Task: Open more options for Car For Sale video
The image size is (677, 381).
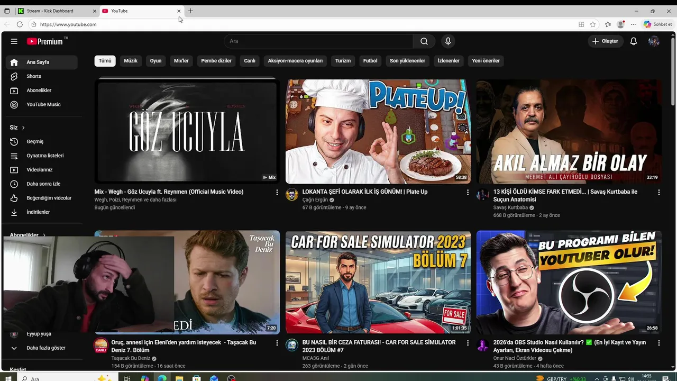Action: point(468,343)
